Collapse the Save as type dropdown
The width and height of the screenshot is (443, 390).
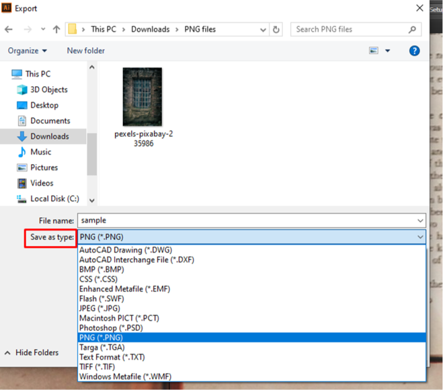pos(420,237)
